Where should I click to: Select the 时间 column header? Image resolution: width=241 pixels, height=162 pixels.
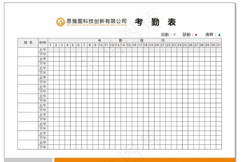43,43
